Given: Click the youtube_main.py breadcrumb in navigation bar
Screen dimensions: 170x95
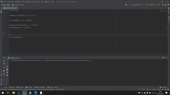Looking at the screenshot, I should pyautogui.click(x=18, y=5).
